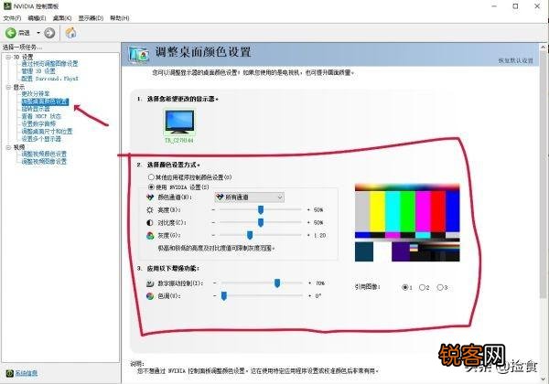Click the 色调 hue color wheel icon
This screenshot has width=549, height=384.
pyautogui.click(x=150, y=296)
